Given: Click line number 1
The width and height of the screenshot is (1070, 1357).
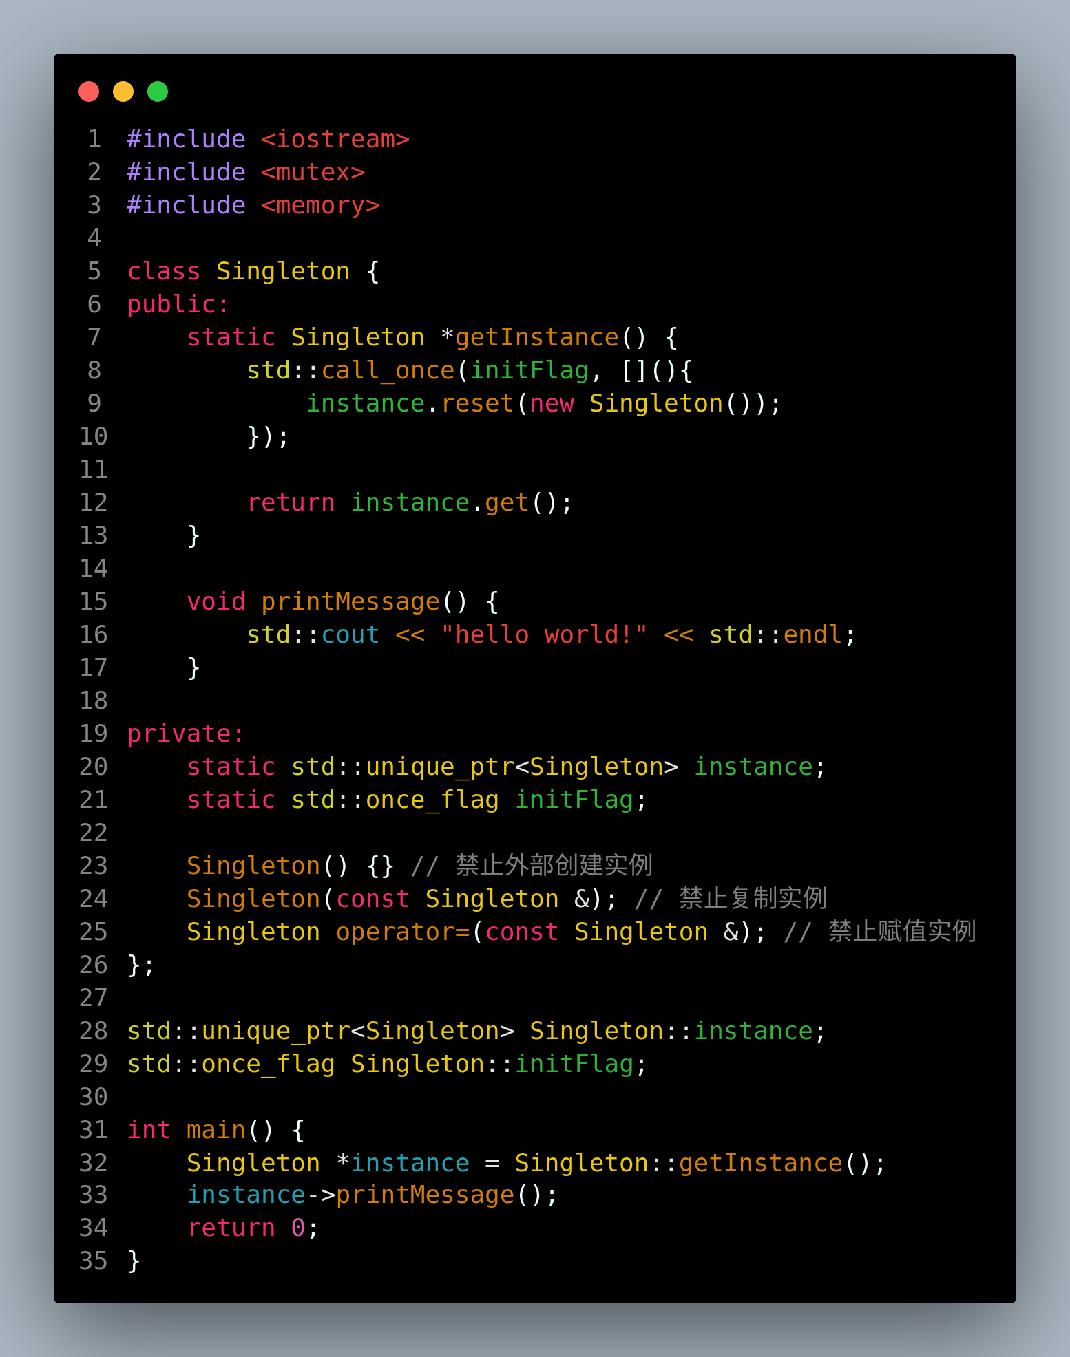Looking at the screenshot, I should [x=94, y=139].
